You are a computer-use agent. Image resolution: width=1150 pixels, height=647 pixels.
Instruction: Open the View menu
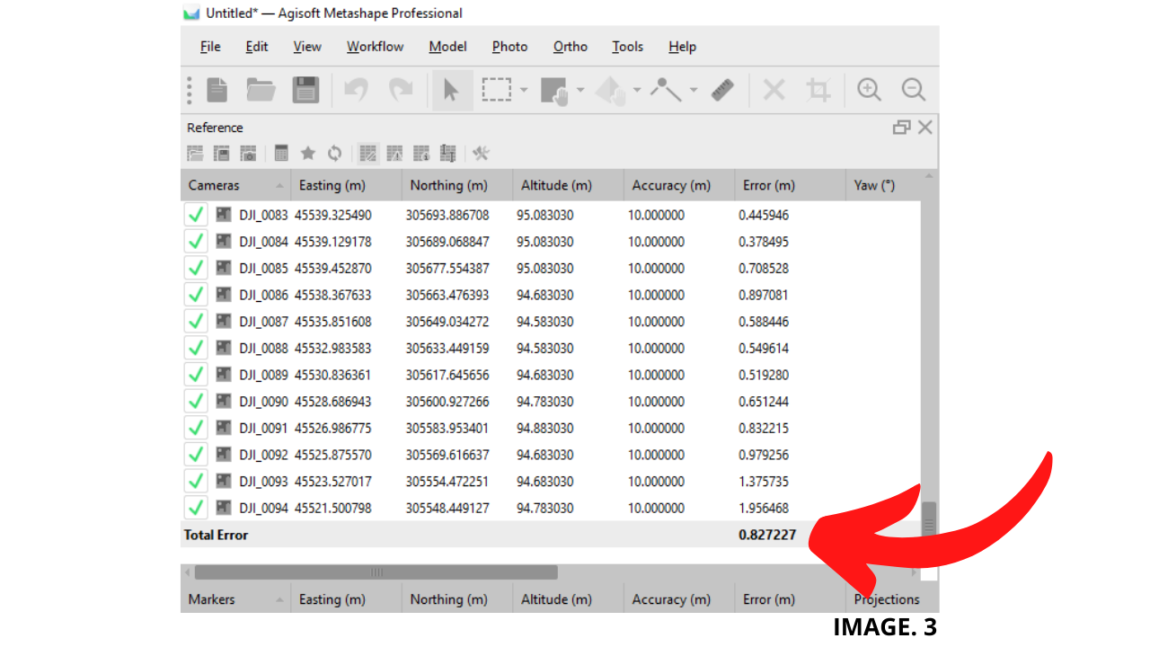pos(307,47)
